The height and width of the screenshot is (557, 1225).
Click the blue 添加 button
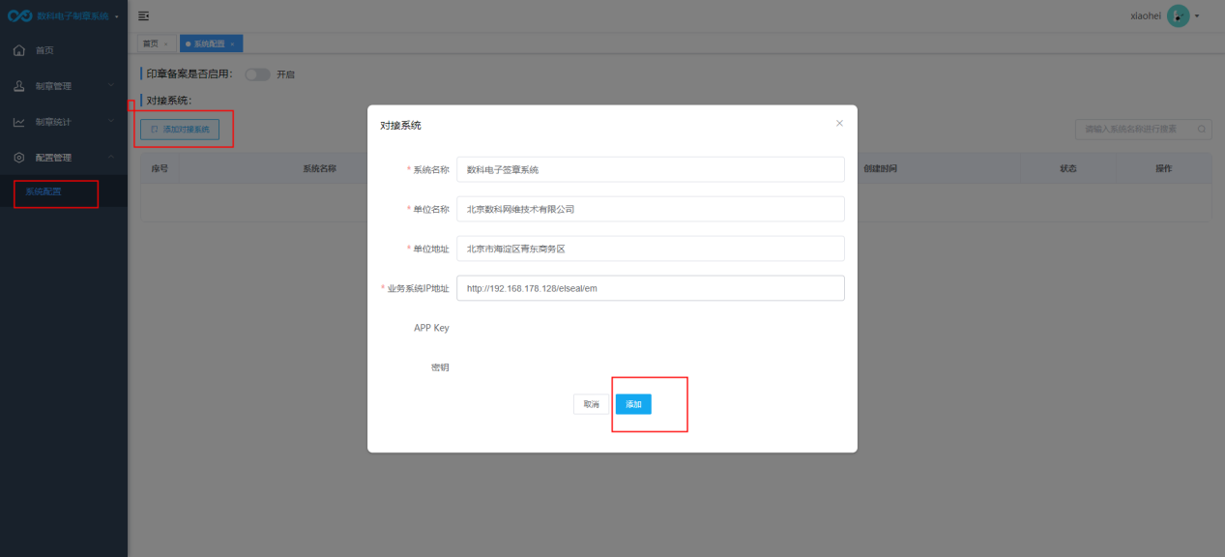point(633,404)
